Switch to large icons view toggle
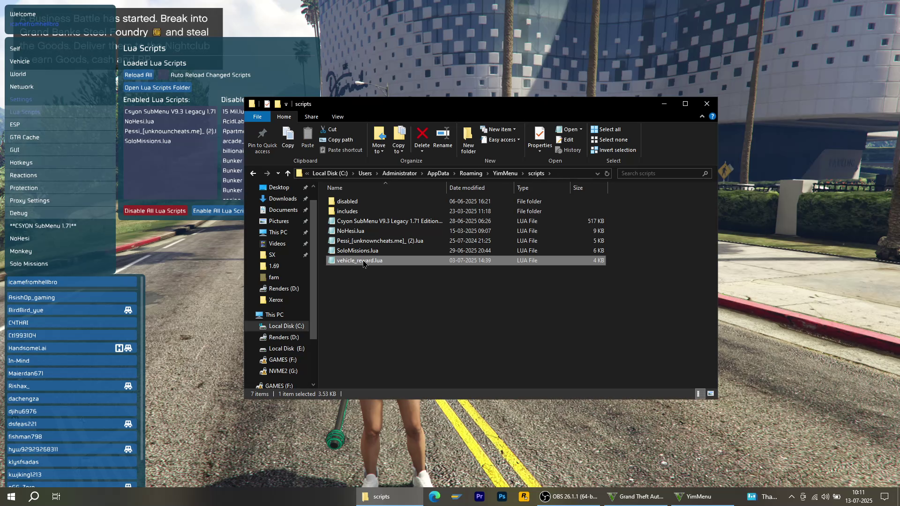Image resolution: width=900 pixels, height=506 pixels. 711,394
